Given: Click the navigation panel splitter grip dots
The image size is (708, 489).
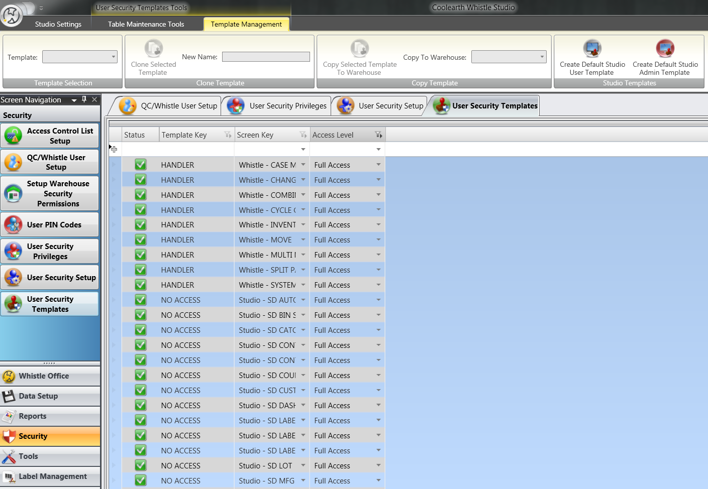Looking at the screenshot, I should pos(50,363).
